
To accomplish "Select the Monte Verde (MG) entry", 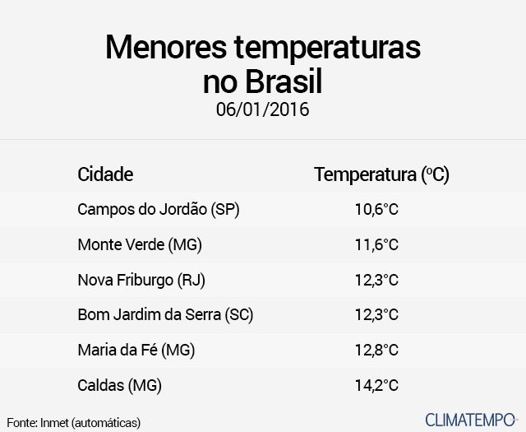I will coord(140,244).
